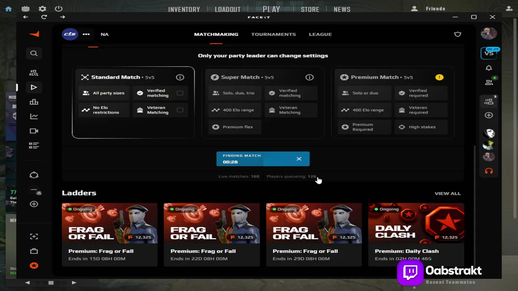518x291 pixels.
Task: Open the screenshot frame icon in left sidebar
Action: pos(34,236)
